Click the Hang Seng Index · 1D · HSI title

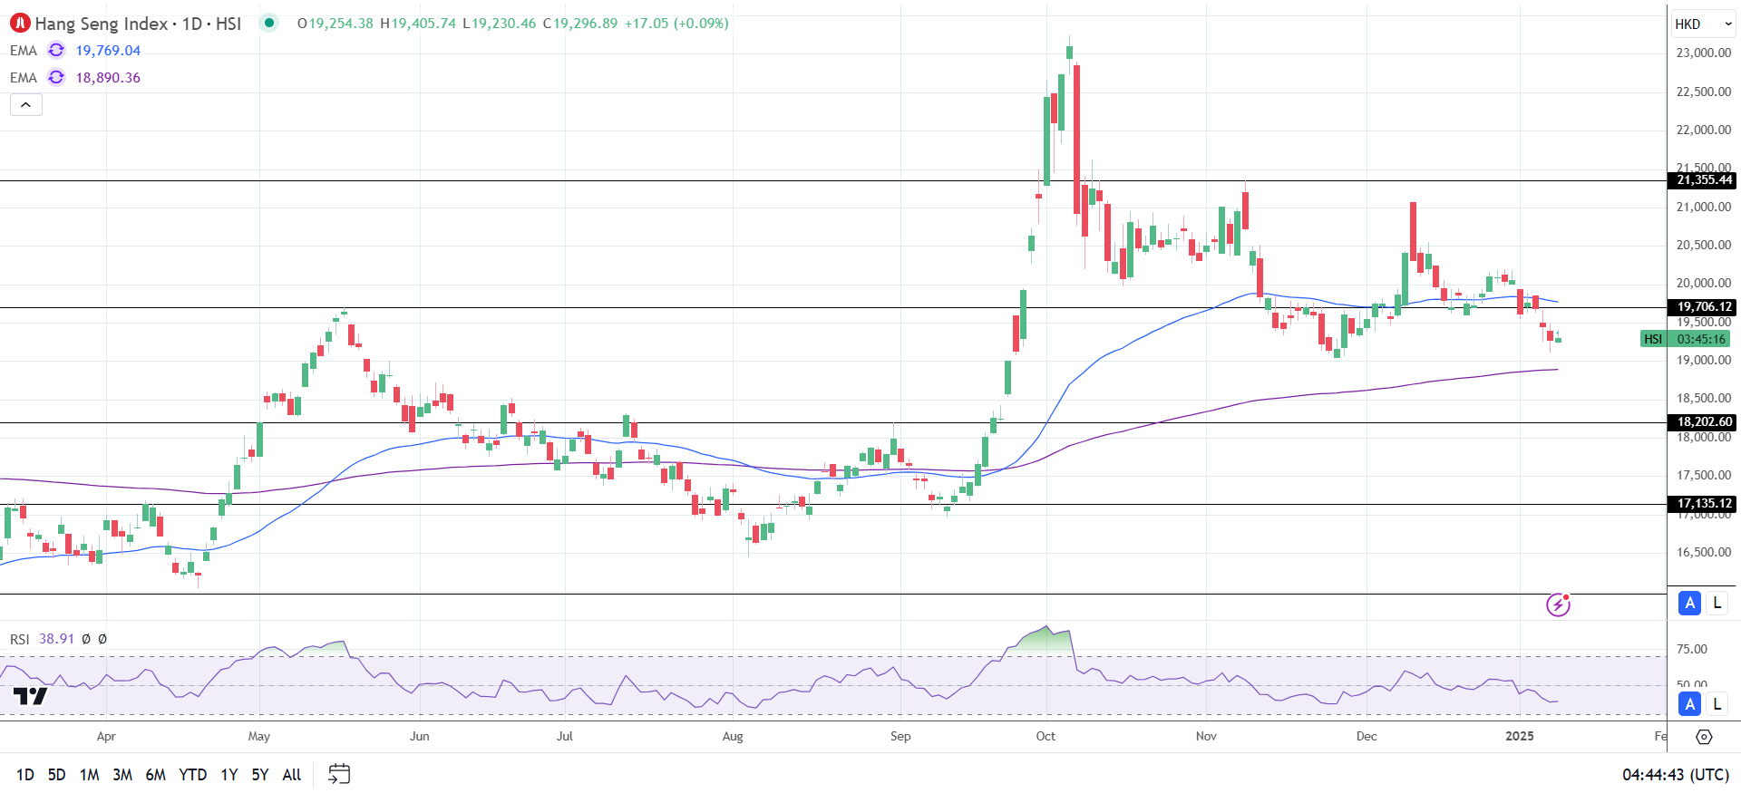pyautogui.click(x=138, y=24)
